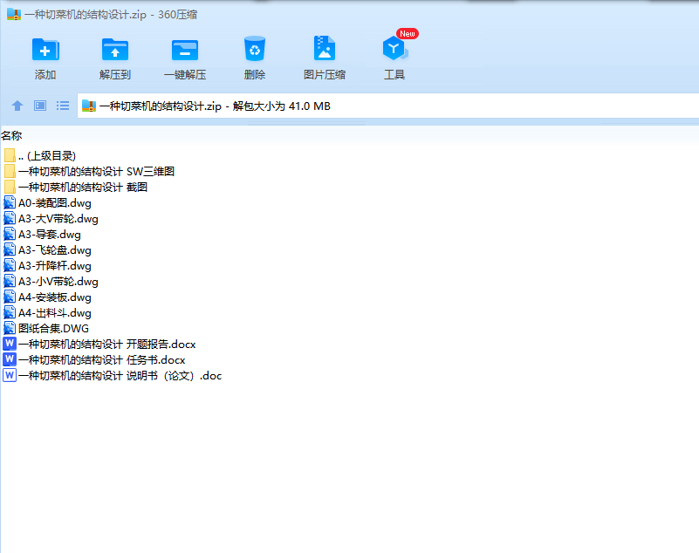This screenshot has width=699, height=553.
Task: Click the New badge on 工具
Action: [407, 34]
